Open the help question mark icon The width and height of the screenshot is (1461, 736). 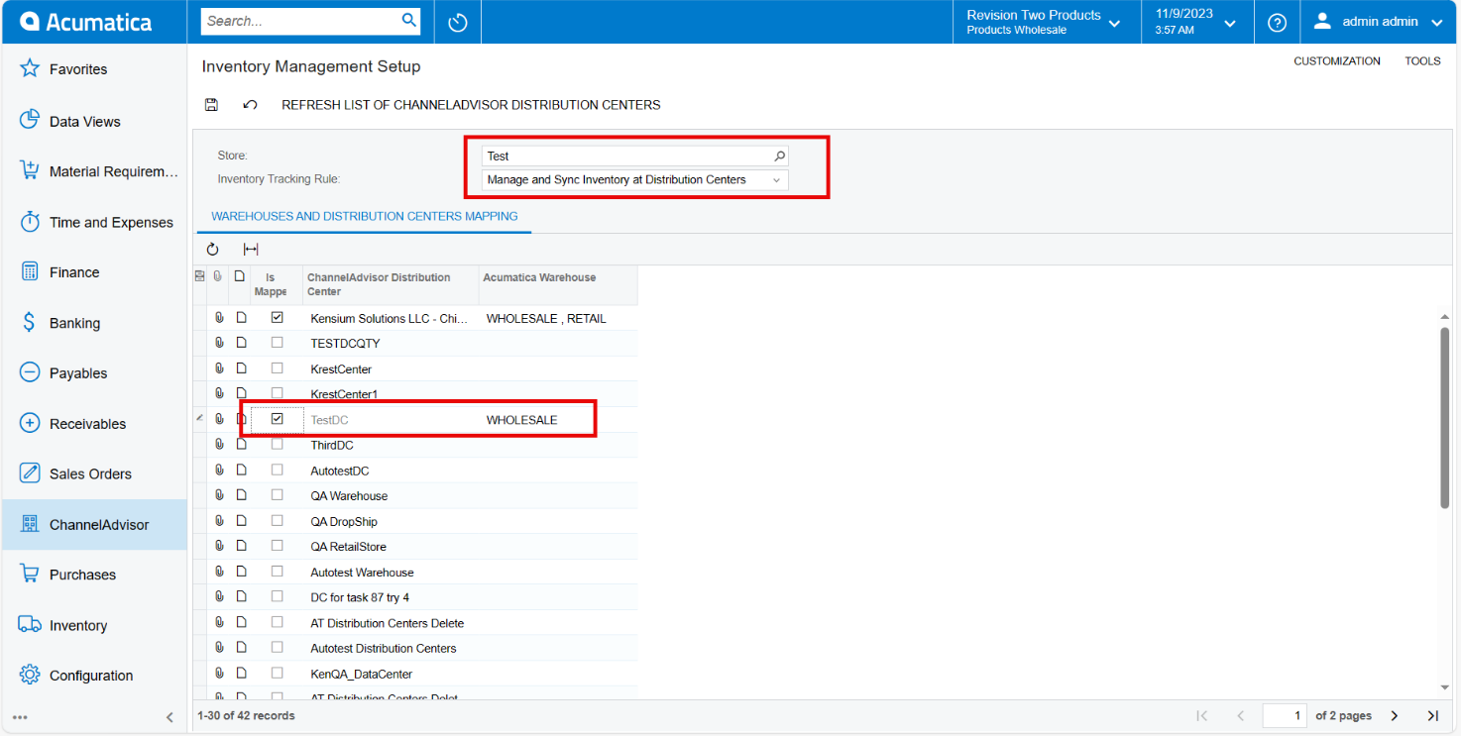pos(1277,22)
